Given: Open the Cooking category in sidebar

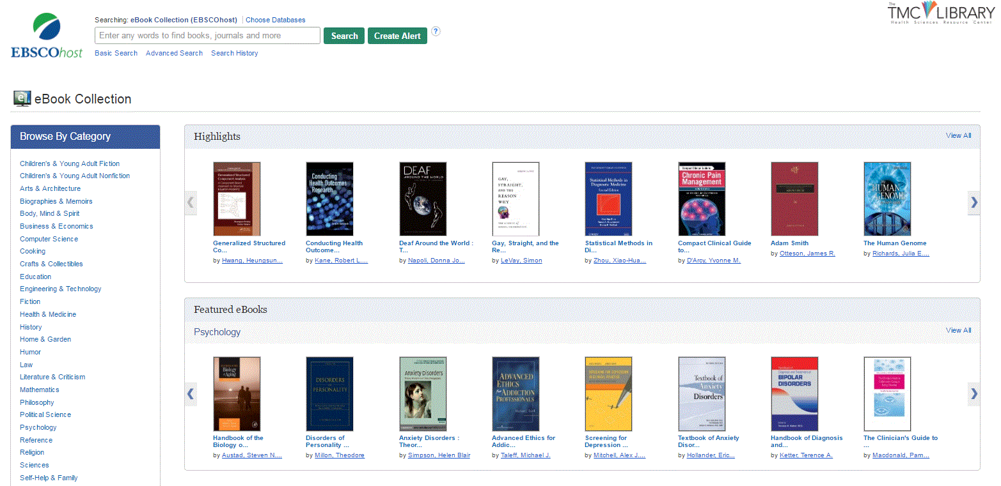Looking at the screenshot, I should tap(33, 251).
